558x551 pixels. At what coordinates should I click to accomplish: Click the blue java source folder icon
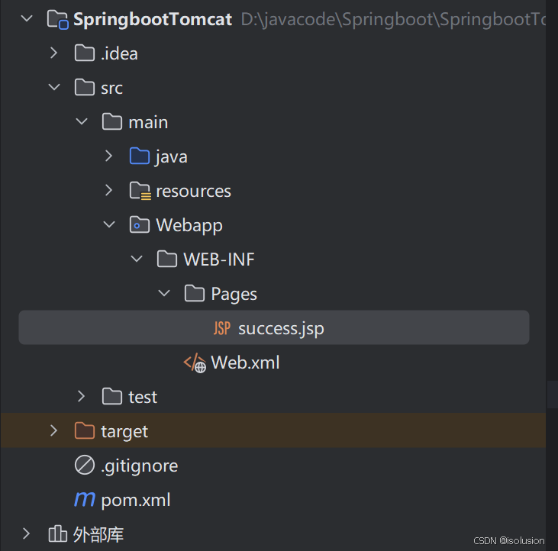140,156
